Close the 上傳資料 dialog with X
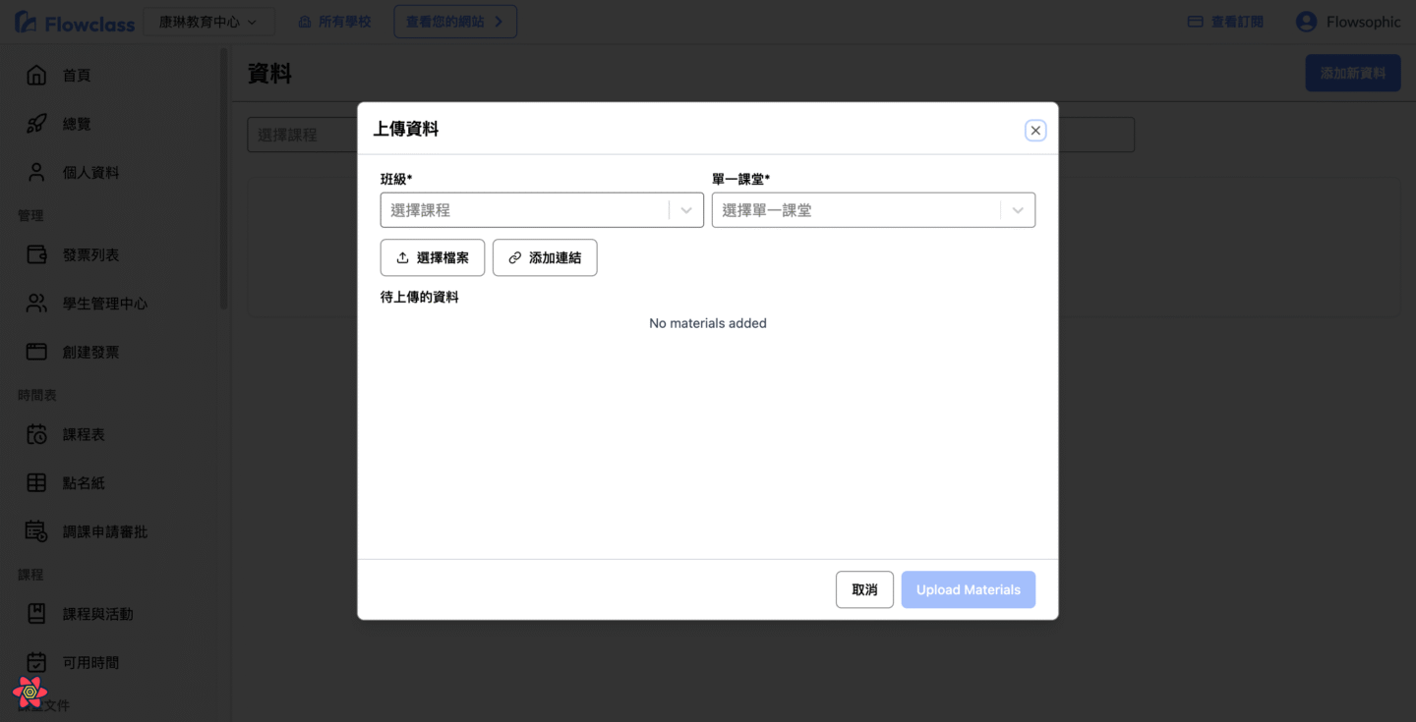The width and height of the screenshot is (1416, 722). pyautogui.click(x=1035, y=131)
